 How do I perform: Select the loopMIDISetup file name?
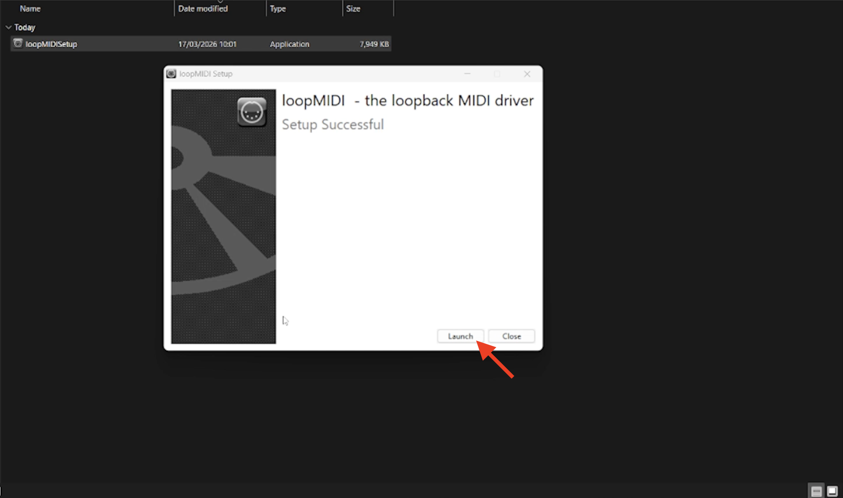click(x=51, y=44)
